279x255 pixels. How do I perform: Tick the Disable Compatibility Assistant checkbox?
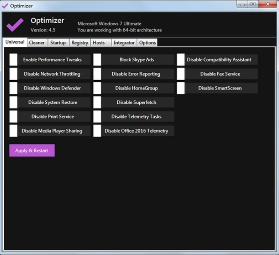coord(181,59)
